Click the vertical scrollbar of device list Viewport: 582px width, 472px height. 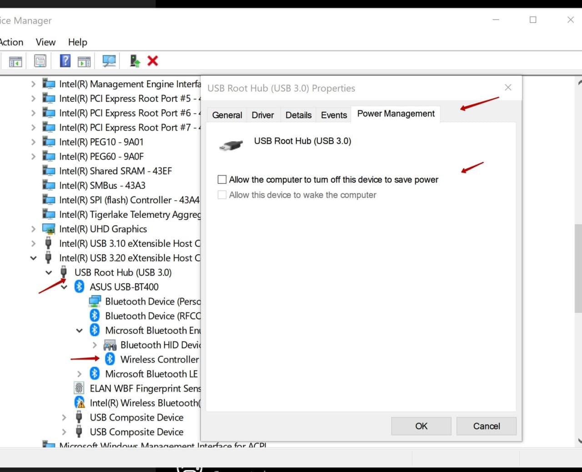(578, 268)
